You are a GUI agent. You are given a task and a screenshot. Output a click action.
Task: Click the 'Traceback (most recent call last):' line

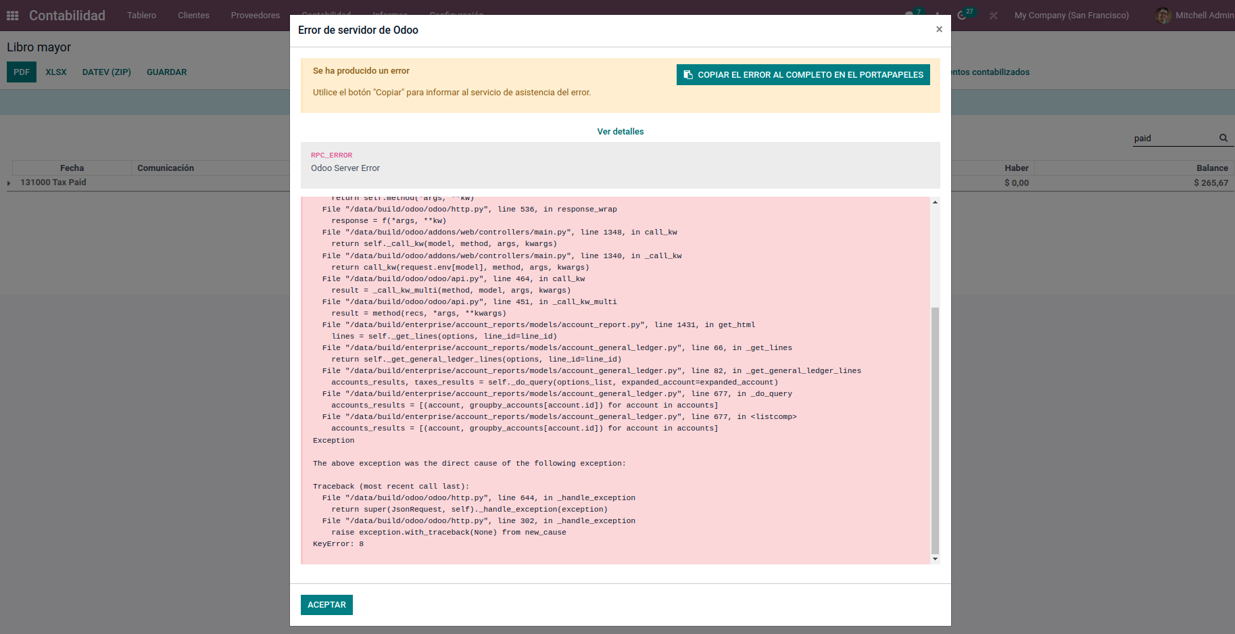point(391,487)
